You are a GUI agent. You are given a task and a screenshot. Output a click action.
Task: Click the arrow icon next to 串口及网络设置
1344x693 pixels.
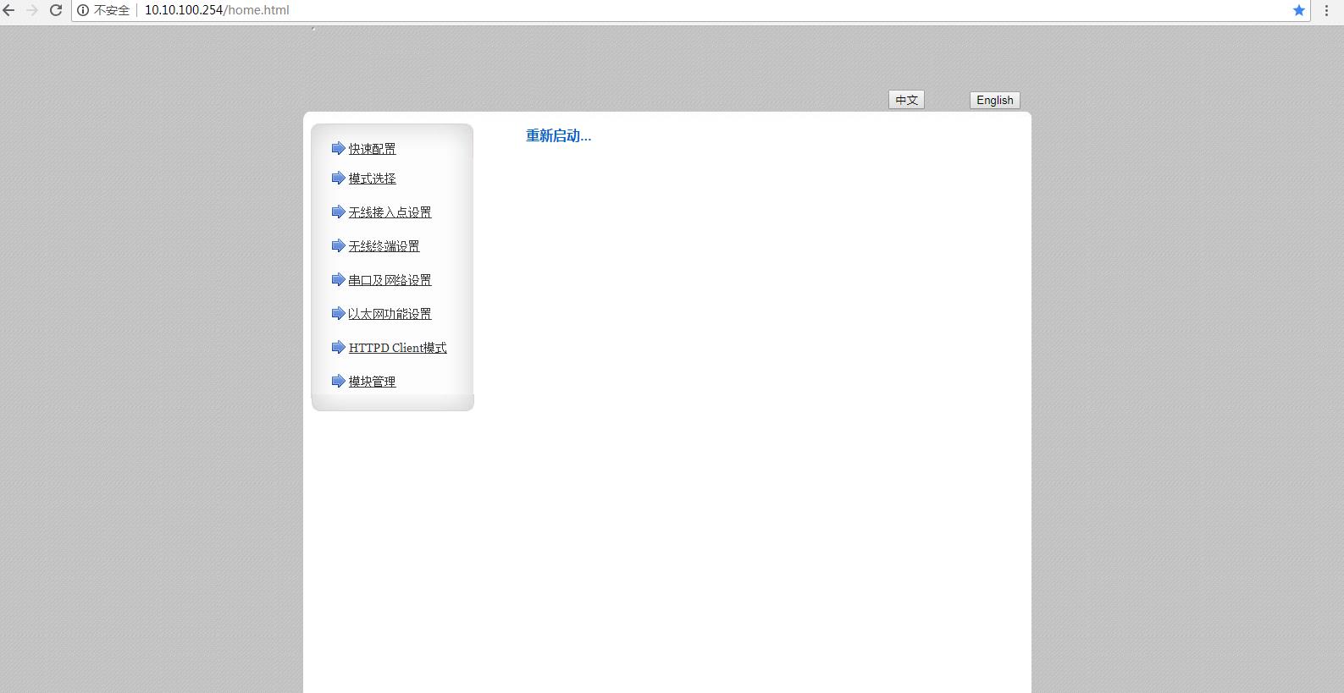point(338,279)
